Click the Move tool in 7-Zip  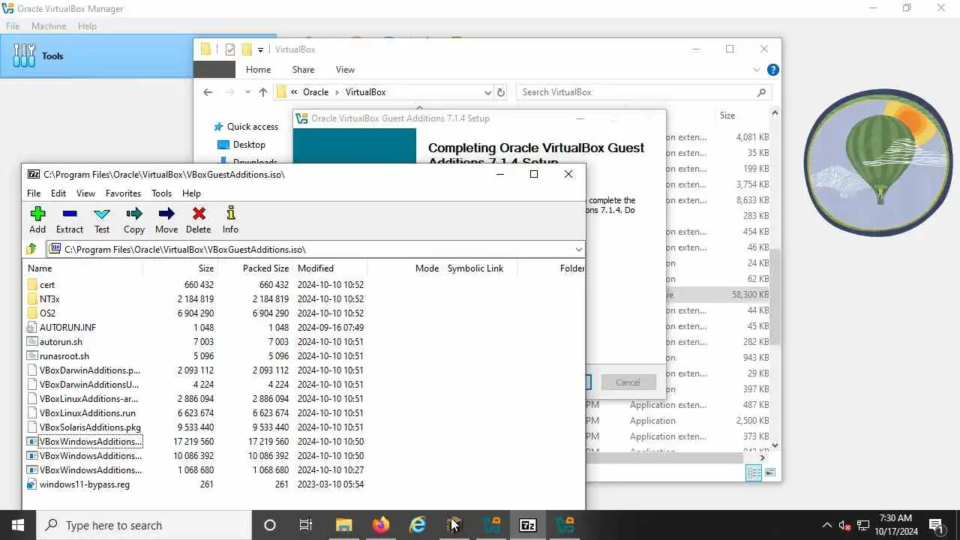click(166, 220)
